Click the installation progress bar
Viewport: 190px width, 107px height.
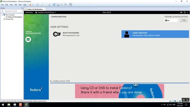coord(120,83)
